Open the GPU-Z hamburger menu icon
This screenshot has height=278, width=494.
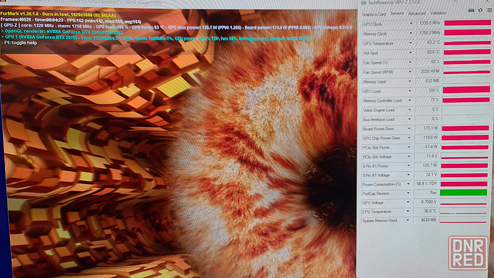(x=488, y=10)
